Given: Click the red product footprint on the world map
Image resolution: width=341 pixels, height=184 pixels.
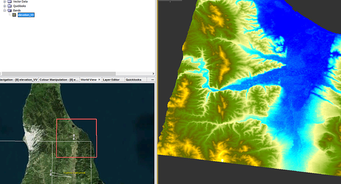Looking at the screenshot, I should click(77, 138).
